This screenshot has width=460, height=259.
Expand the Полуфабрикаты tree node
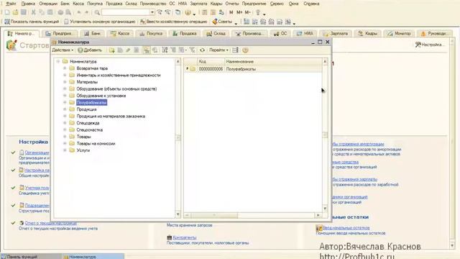[x=65, y=102]
